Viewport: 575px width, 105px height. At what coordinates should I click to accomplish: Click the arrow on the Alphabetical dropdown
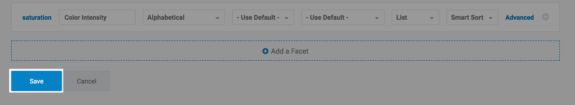217,18
